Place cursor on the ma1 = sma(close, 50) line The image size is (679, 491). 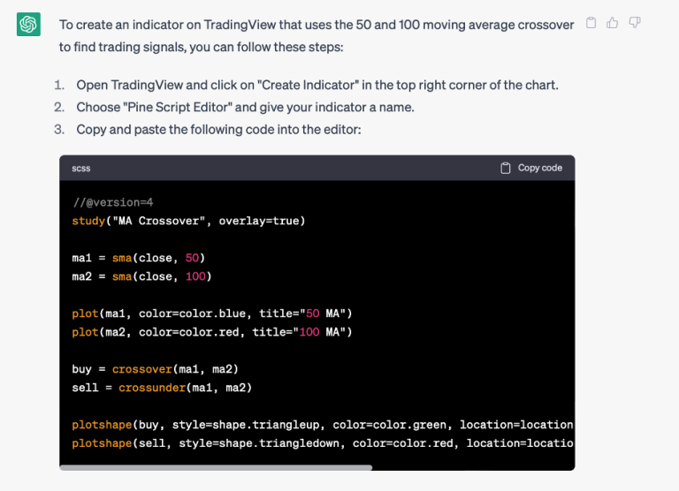pos(139,258)
